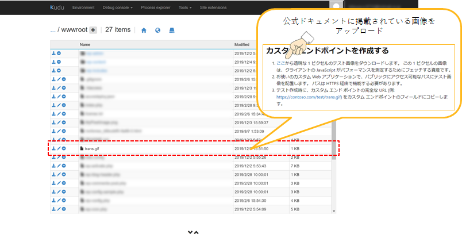Click the 2019/8/7 1:53:09 modified date
This screenshot has height=249, width=462.
pos(249,131)
